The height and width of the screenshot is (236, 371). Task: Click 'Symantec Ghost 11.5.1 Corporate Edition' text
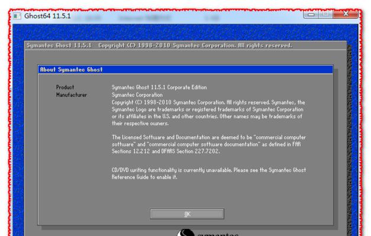coord(159,87)
